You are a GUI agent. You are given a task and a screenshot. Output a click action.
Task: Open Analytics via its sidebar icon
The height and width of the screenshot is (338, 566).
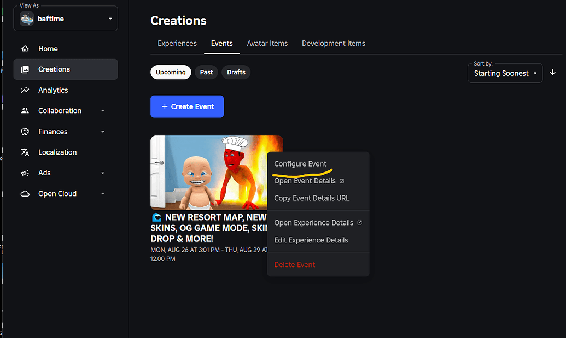[x=25, y=90]
